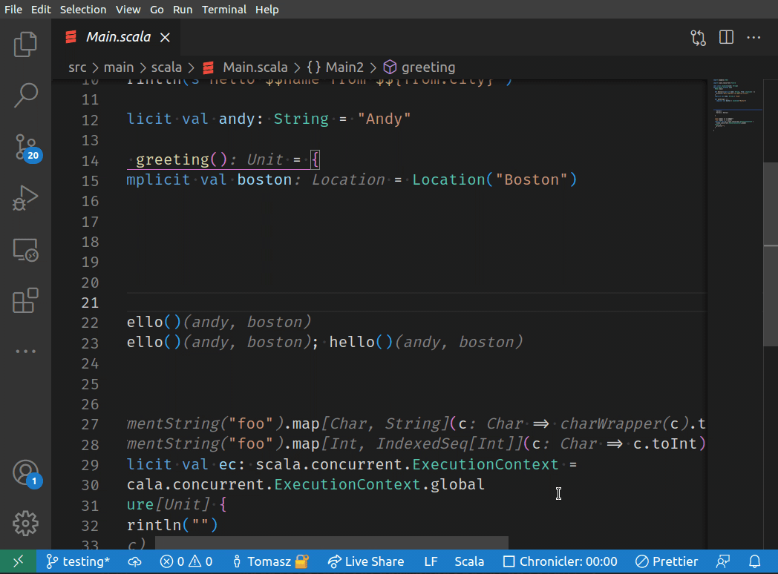Open the Manage gear menu
The width and height of the screenshot is (778, 574).
(x=25, y=524)
